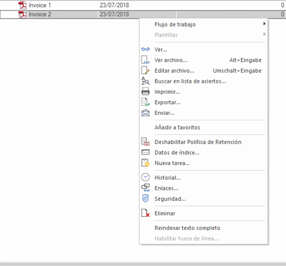Viewport: 286px width, 266px height.
Task: Click the Ver archivo document icon
Action: coord(145,60)
